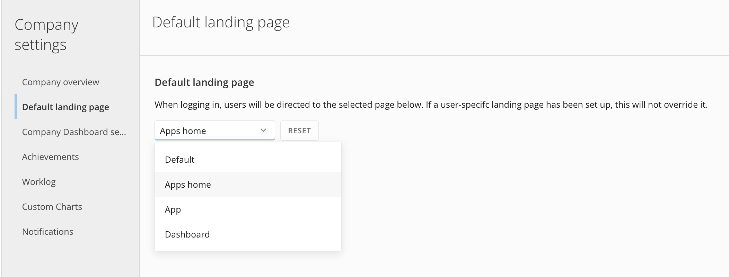Click the Company settings heading
729x277 pixels.
click(x=46, y=34)
